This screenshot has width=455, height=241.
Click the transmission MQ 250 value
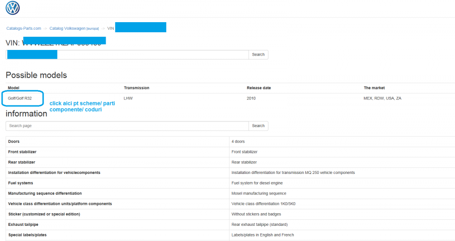coord(293,173)
